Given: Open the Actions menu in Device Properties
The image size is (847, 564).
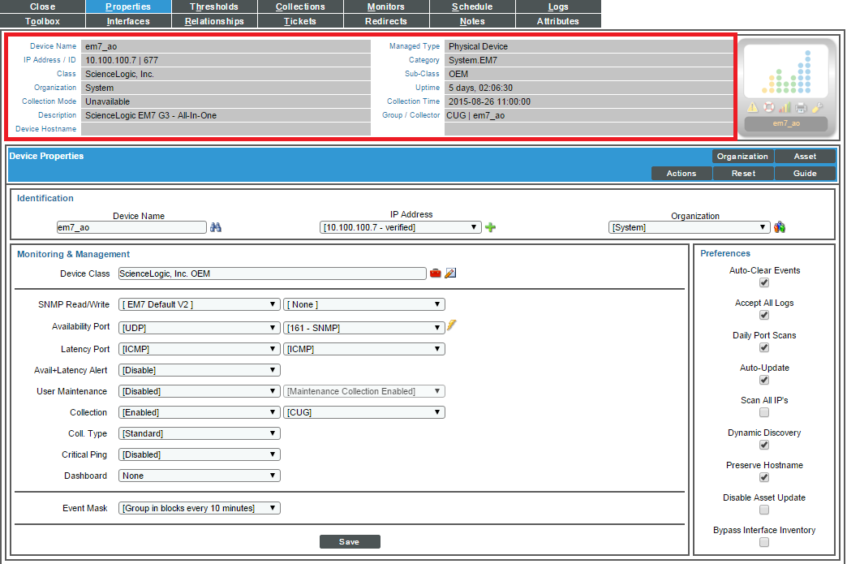Looking at the screenshot, I should 681,173.
